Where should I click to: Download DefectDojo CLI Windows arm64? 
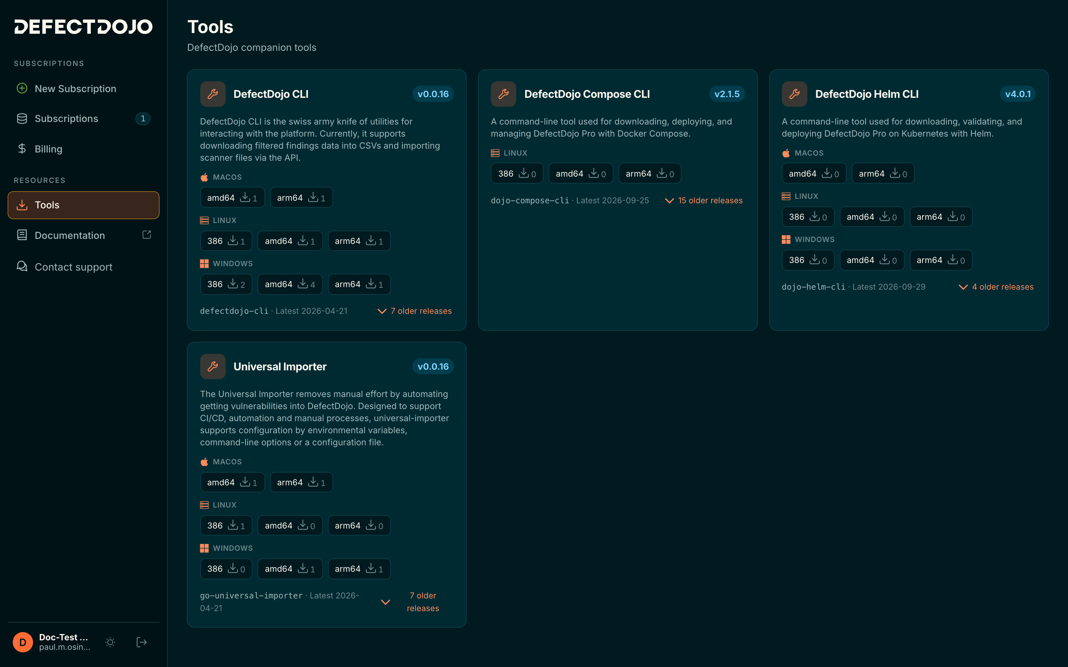(359, 284)
